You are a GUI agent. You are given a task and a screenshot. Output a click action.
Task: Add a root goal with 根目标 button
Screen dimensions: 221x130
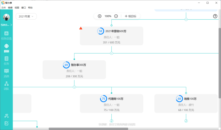130,16
